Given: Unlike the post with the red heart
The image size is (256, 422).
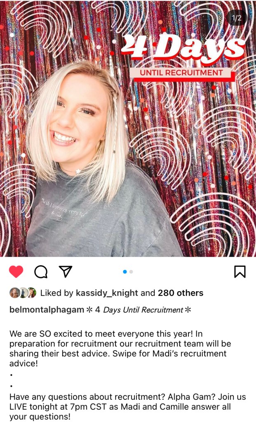Looking at the screenshot, I should pyautogui.click(x=16, y=271).
